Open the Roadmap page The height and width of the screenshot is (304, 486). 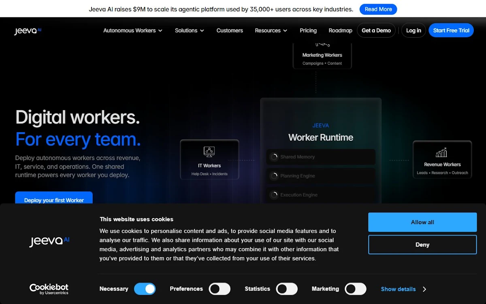pyautogui.click(x=340, y=30)
